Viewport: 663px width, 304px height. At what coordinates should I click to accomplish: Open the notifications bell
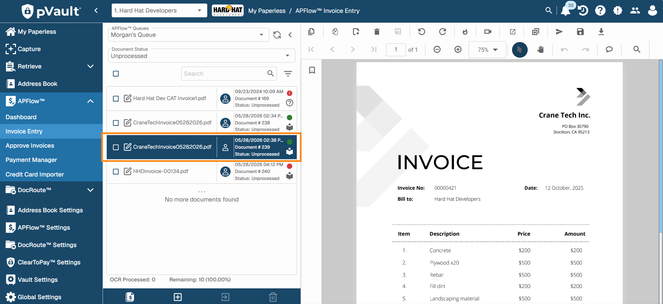coord(566,11)
